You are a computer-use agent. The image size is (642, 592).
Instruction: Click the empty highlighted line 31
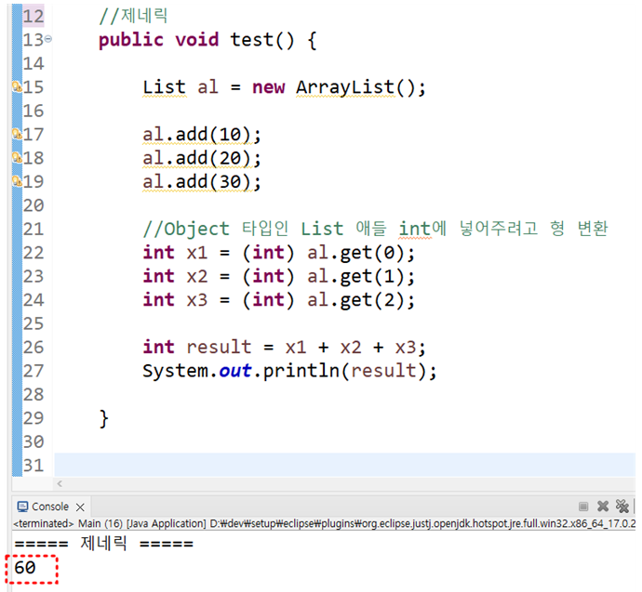coord(345,465)
